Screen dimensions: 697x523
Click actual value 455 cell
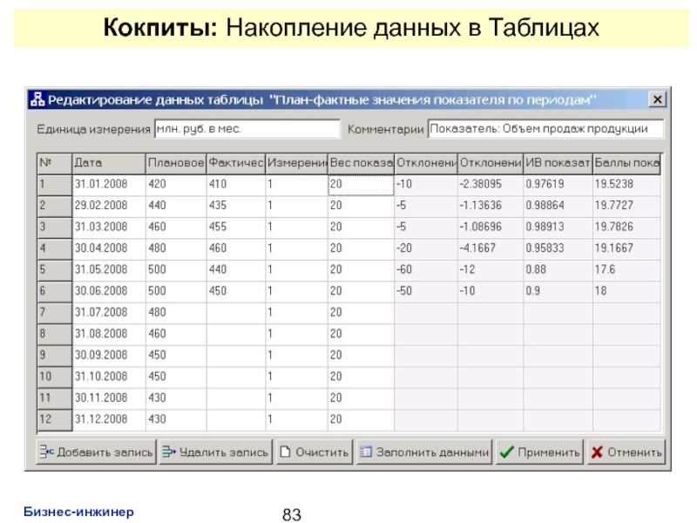[236, 228]
